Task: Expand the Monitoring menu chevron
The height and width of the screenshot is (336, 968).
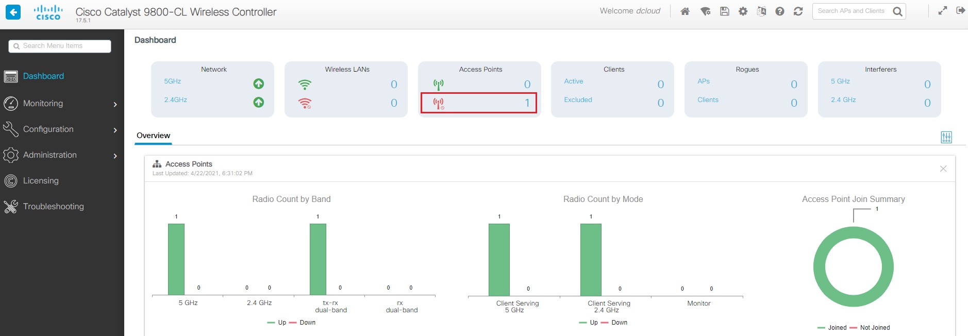Action: pos(115,105)
